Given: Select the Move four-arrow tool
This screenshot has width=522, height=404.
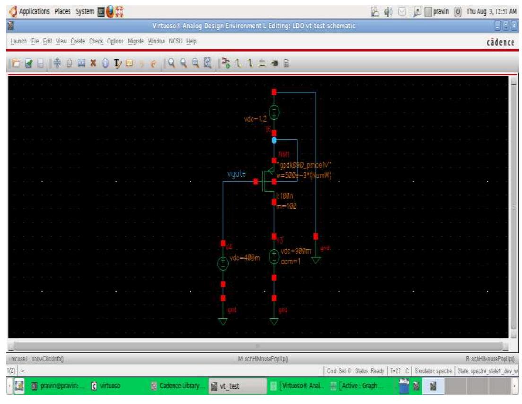Looking at the screenshot, I should click(x=57, y=63).
